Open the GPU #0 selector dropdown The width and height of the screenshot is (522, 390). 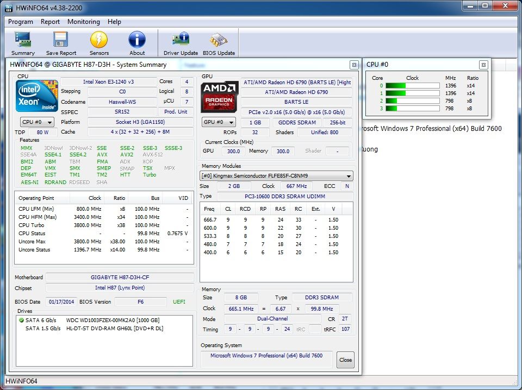click(x=218, y=122)
